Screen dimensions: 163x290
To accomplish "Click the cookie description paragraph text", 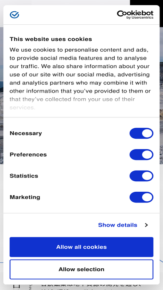I will click(x=80, y=79).
